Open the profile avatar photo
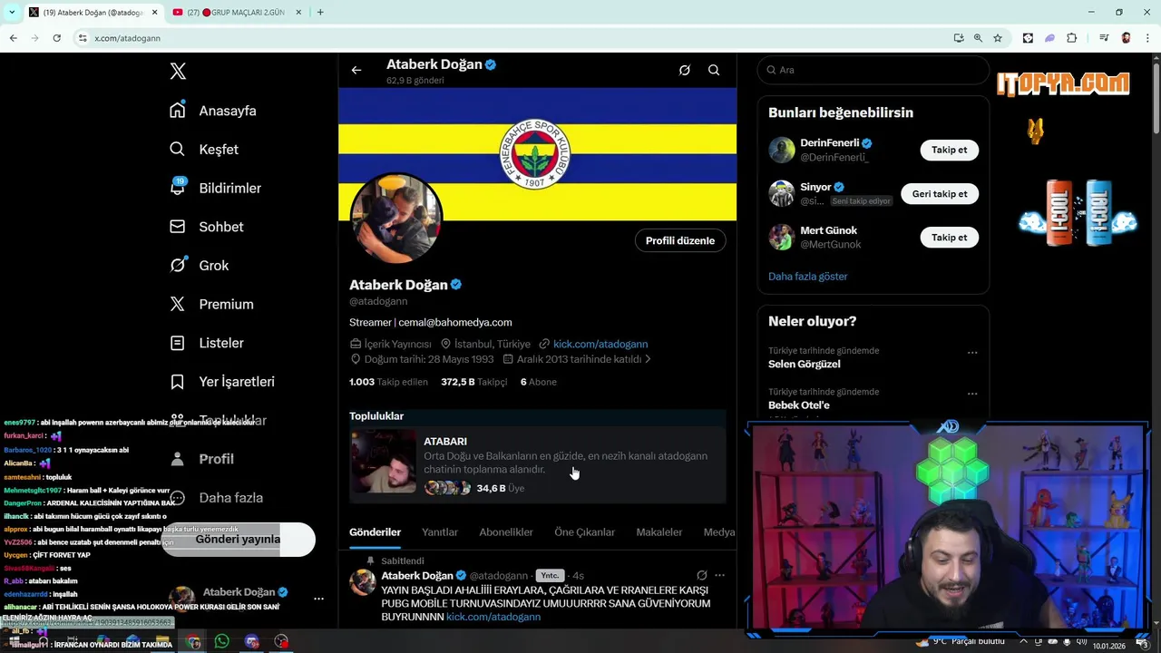Screen dimensions: 1161x653 [x=395, y=219]
